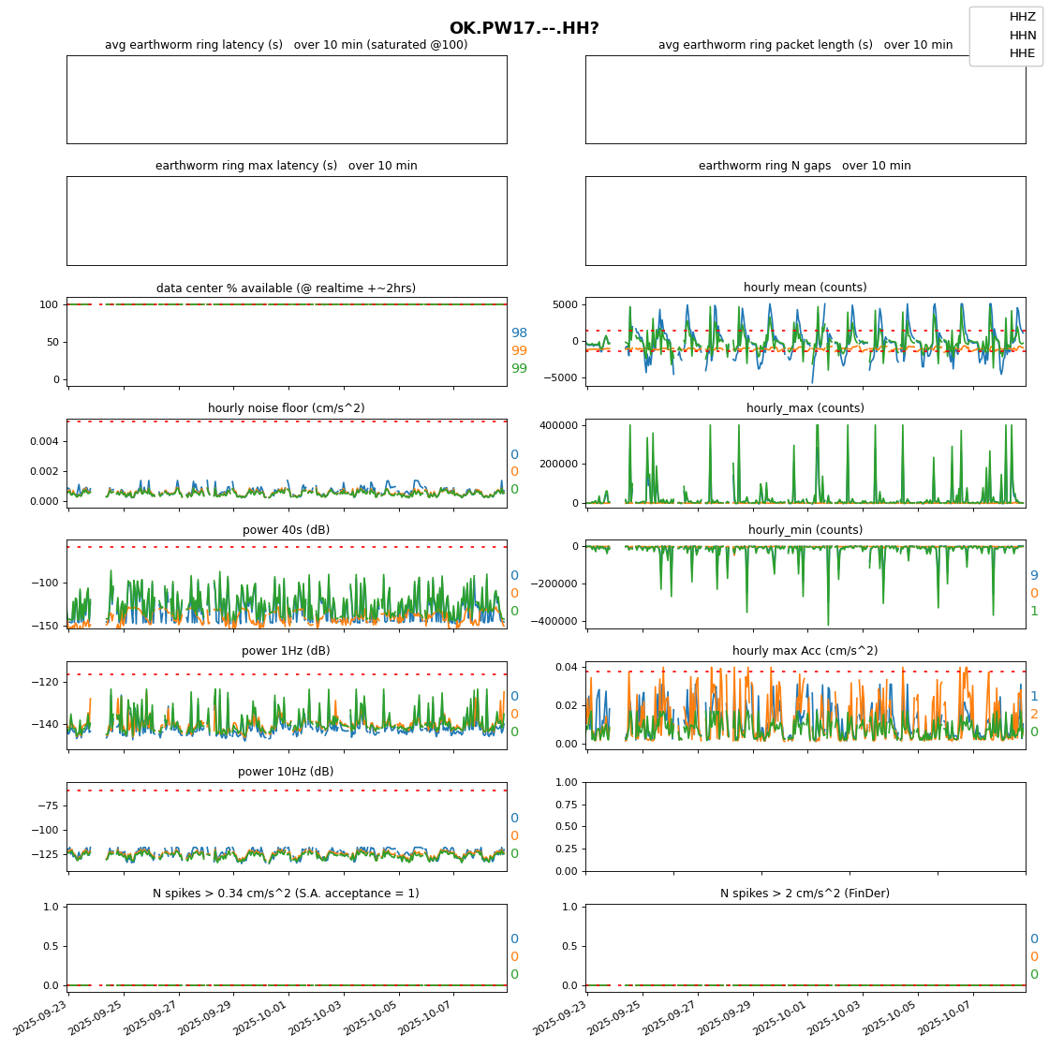This screenshot has width=1049, height=1049.
Task: Click the 'N spikes > 2 cm/s^2 (FinDer)' title
Action: point(805,894)
